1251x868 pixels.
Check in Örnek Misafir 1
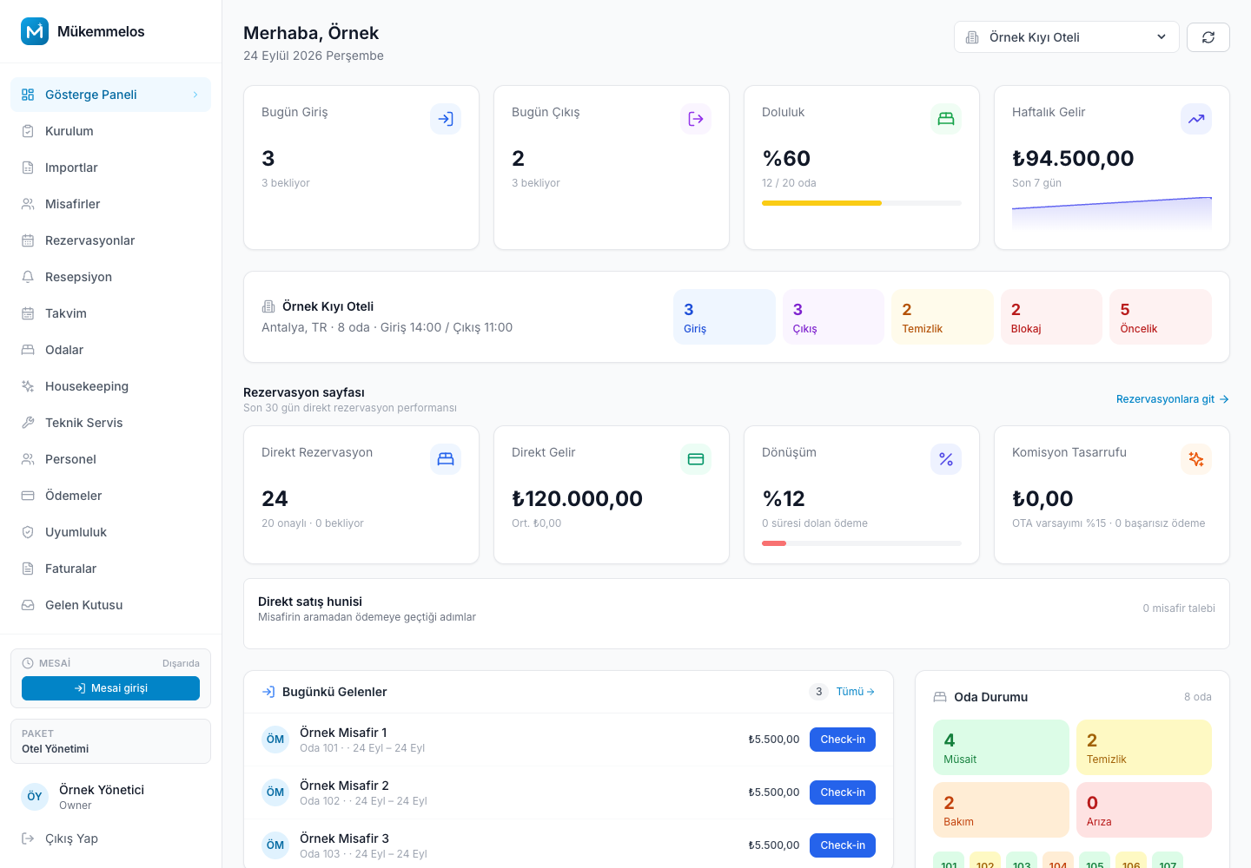pyautogui.click(x=843, y=740)
